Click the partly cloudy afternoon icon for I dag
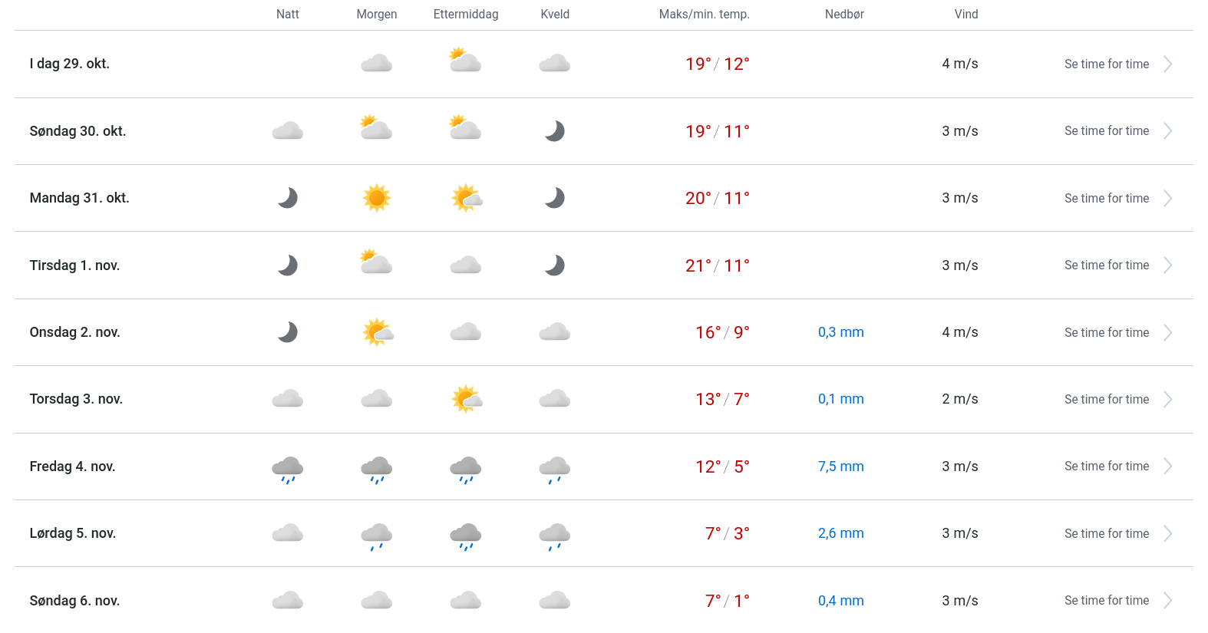 tap(465, 61)
